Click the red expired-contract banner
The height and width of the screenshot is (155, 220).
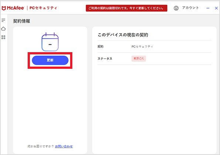pyautogui.click(x=127, y=8)
